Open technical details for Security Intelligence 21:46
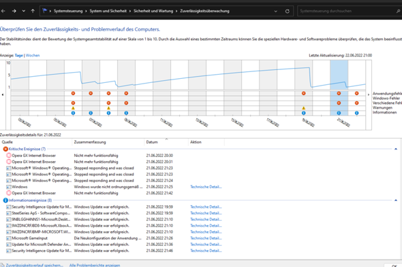The image size is (402, 267). [x=206, y=251]
